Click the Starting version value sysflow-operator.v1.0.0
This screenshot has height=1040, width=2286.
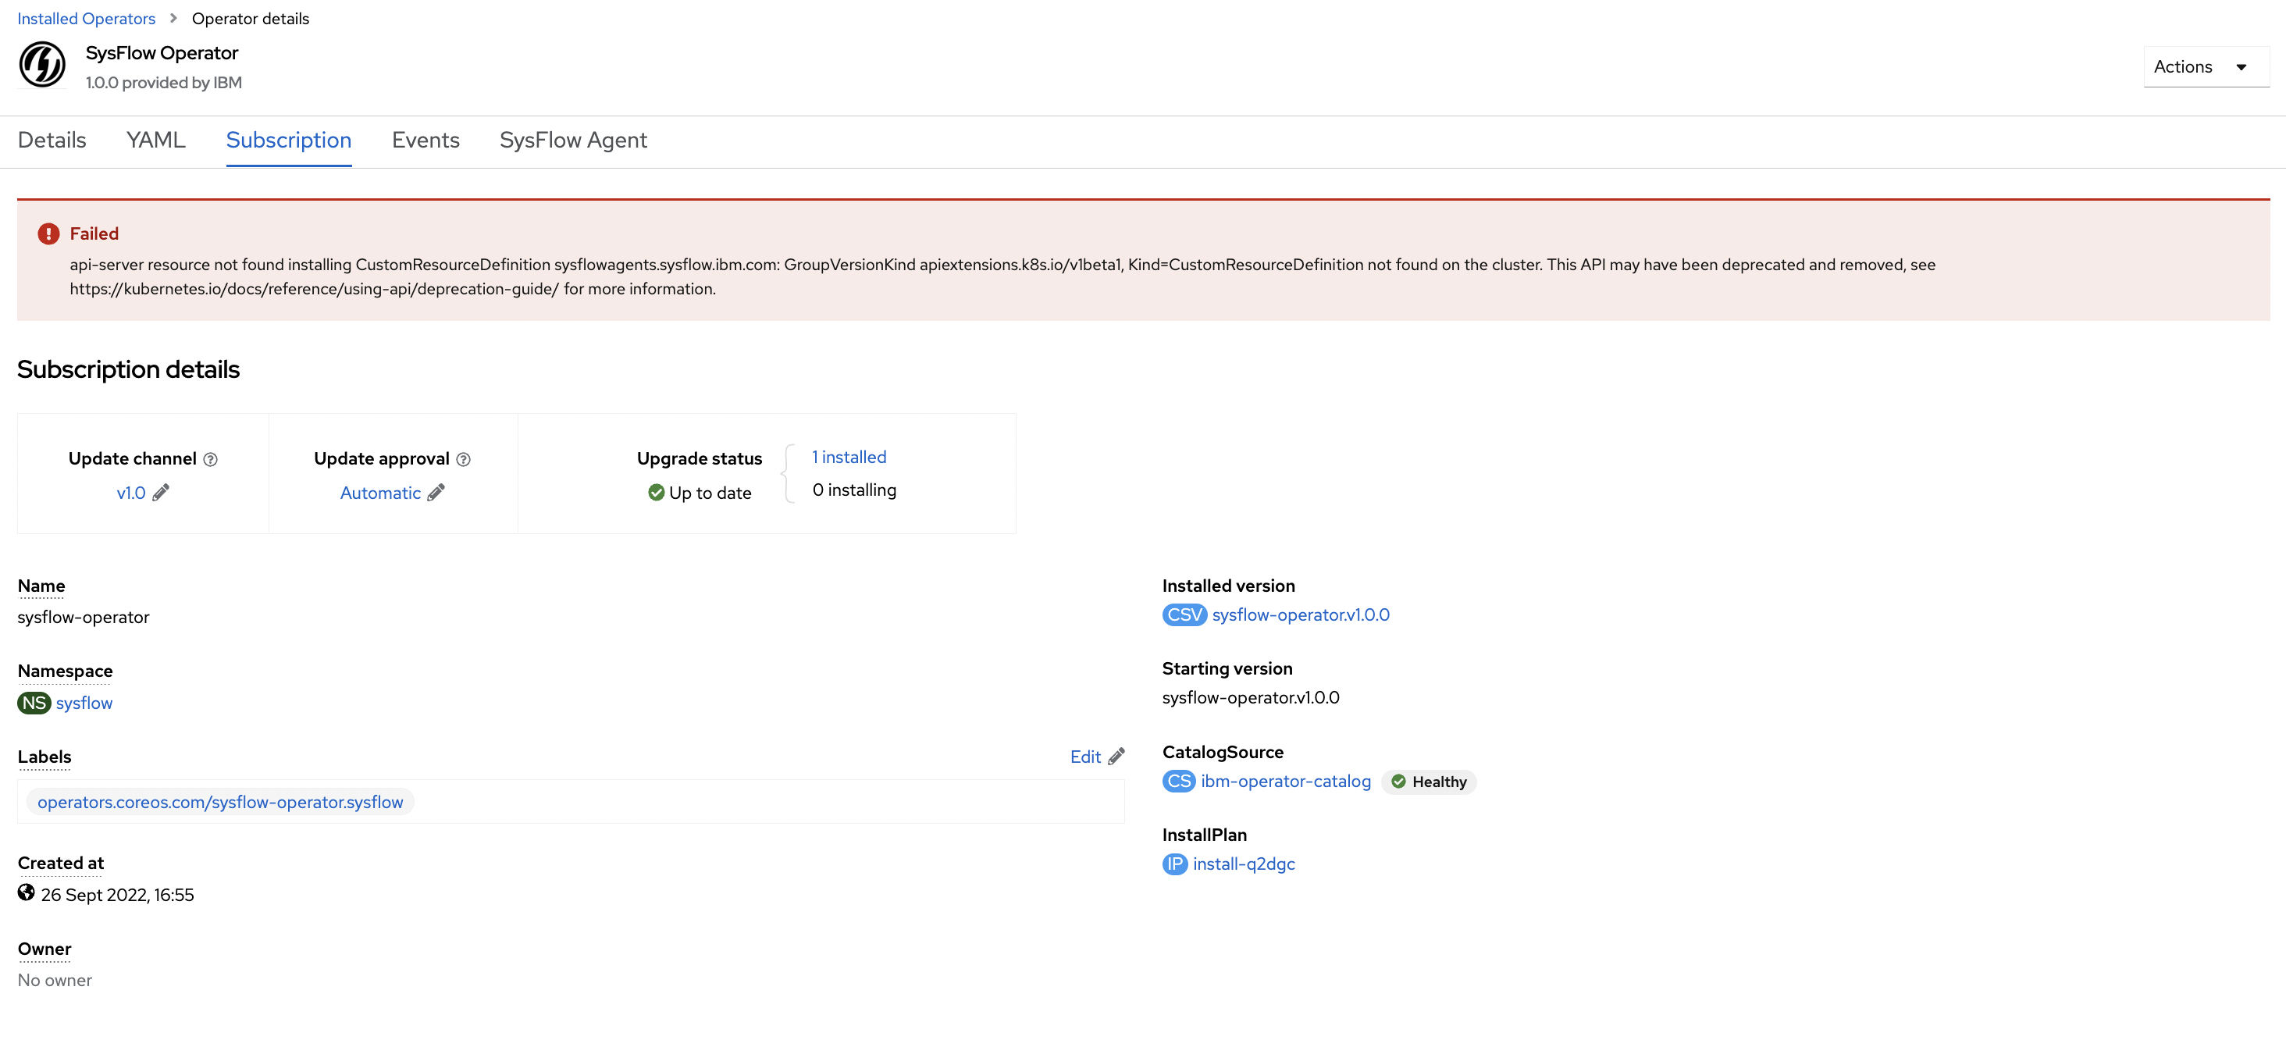1252,697
